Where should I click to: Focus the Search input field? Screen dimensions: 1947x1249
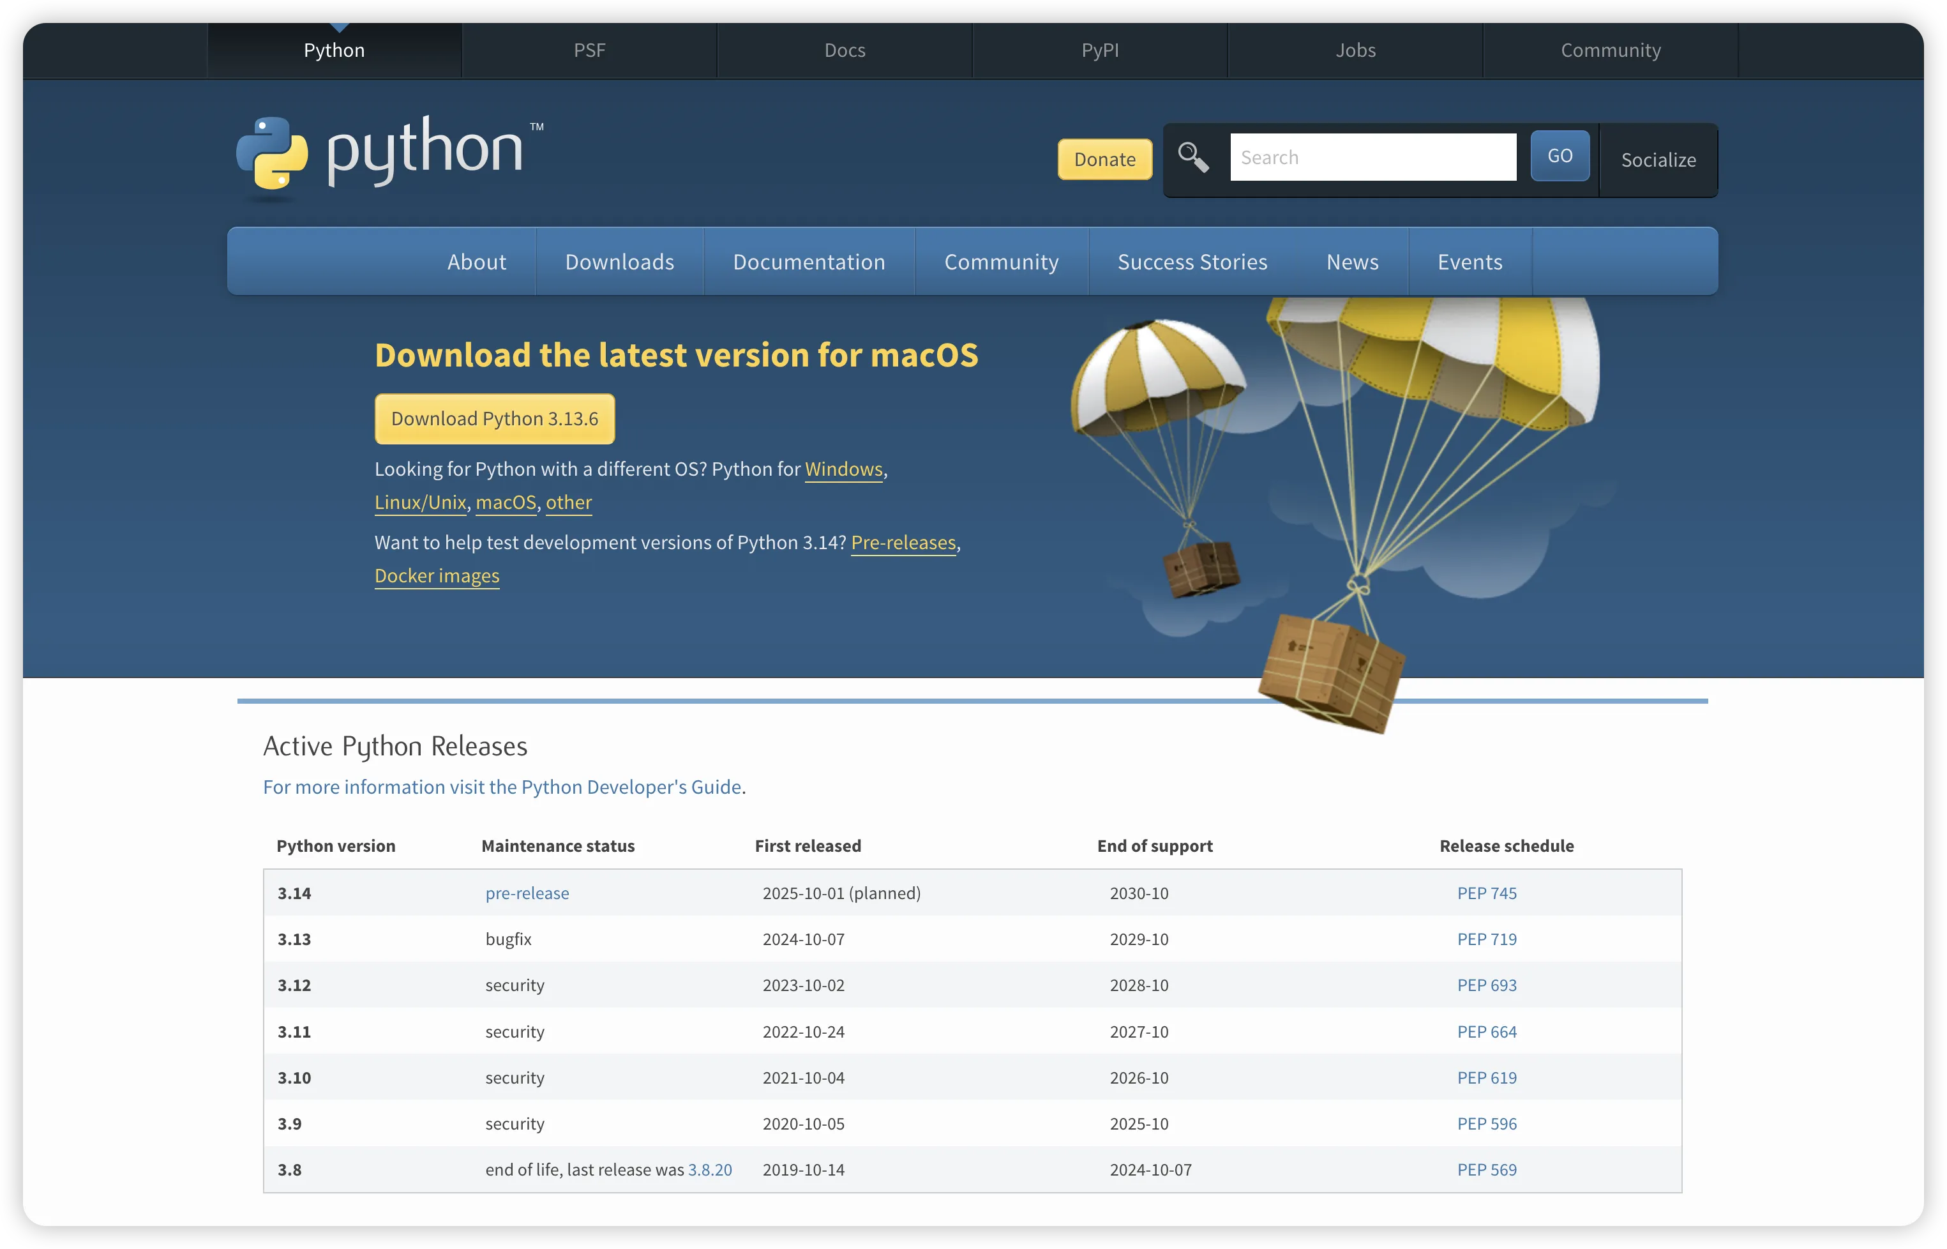pyautogui.click(x=1372, y=157)
